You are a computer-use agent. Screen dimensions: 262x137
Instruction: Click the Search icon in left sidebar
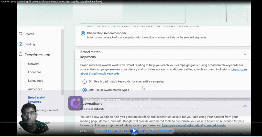[x=20, y=34]
